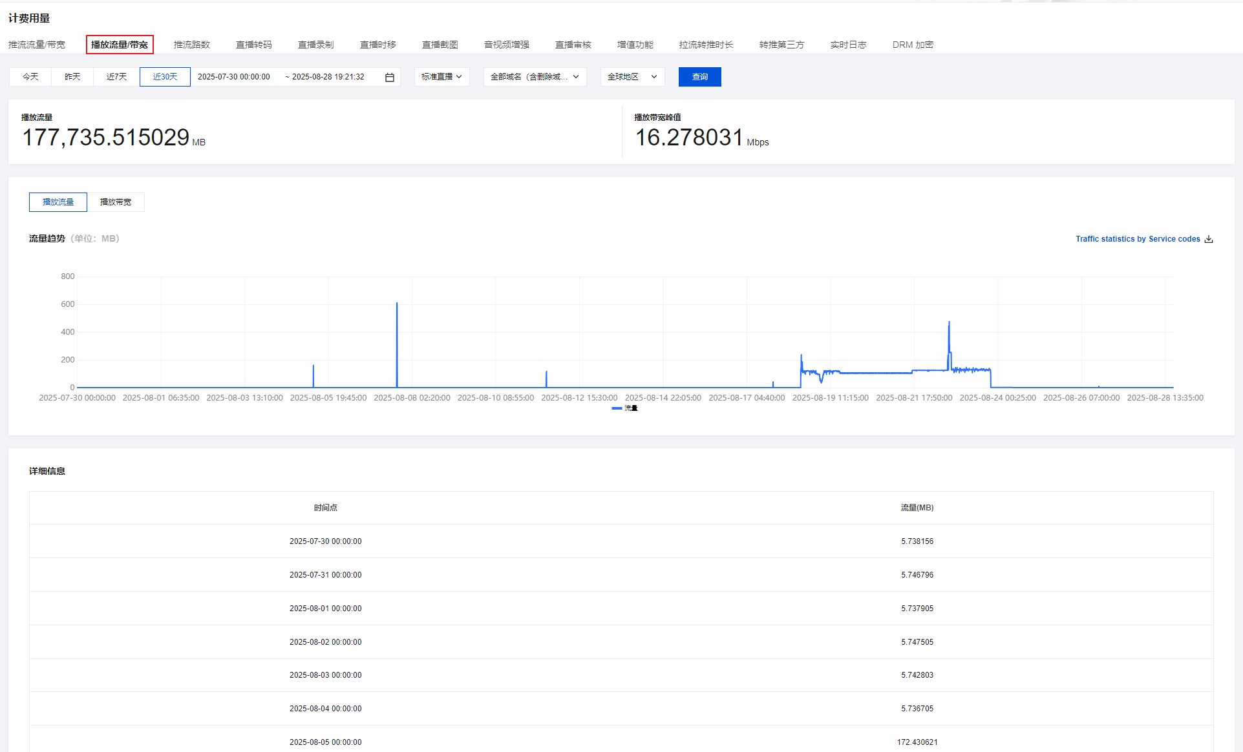This screenshot has width=1243, height=752.
Task: Switch to the 转推第三方 tab
Action: point(782,45)
